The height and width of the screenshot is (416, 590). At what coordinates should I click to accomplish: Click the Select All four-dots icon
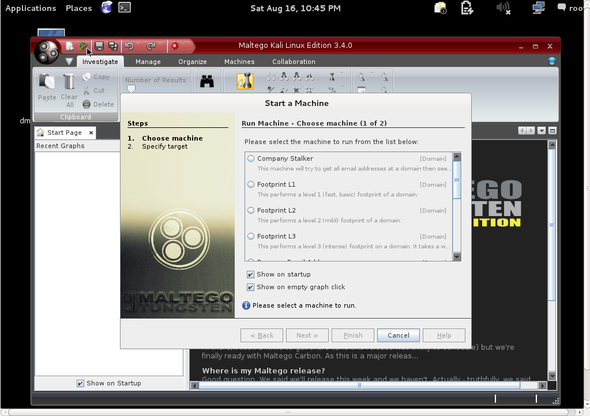coord(271,77)
